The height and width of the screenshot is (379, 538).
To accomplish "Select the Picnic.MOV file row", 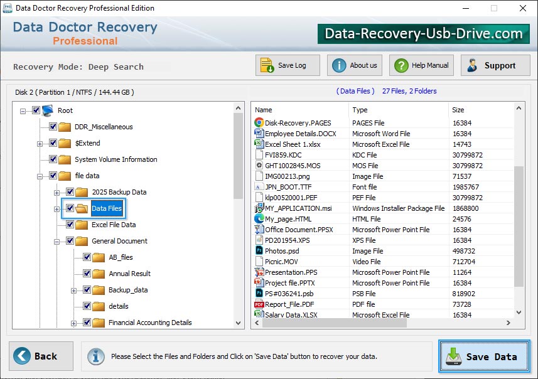I will tap(384, 262).
